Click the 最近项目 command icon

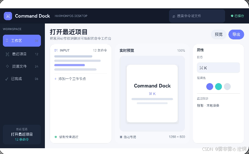[x=7, y=54]
